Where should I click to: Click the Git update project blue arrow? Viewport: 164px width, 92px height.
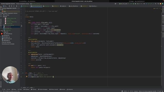[x=147, y=4]
